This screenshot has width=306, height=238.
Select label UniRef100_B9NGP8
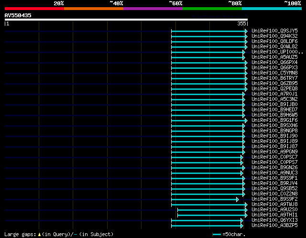(274, 131)
